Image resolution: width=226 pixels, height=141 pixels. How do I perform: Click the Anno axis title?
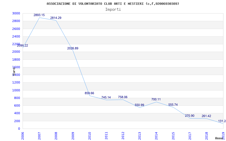(x=219, y=138)
